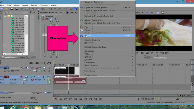Click the Cut scissors toolbar icon
194x109 pixels.
pos(33,9)
